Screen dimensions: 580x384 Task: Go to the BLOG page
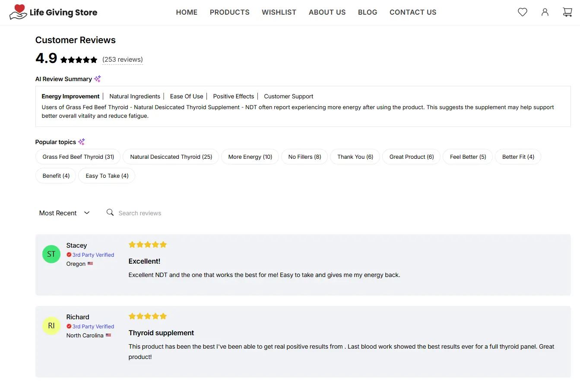point(368,13)
